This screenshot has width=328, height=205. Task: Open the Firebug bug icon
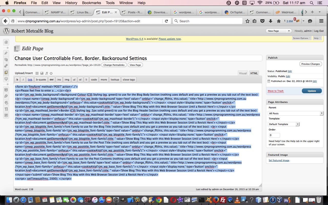[x=298, y=21]
